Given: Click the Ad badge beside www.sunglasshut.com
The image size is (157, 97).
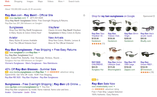Looking at the screenshot, I should (7, 52).
